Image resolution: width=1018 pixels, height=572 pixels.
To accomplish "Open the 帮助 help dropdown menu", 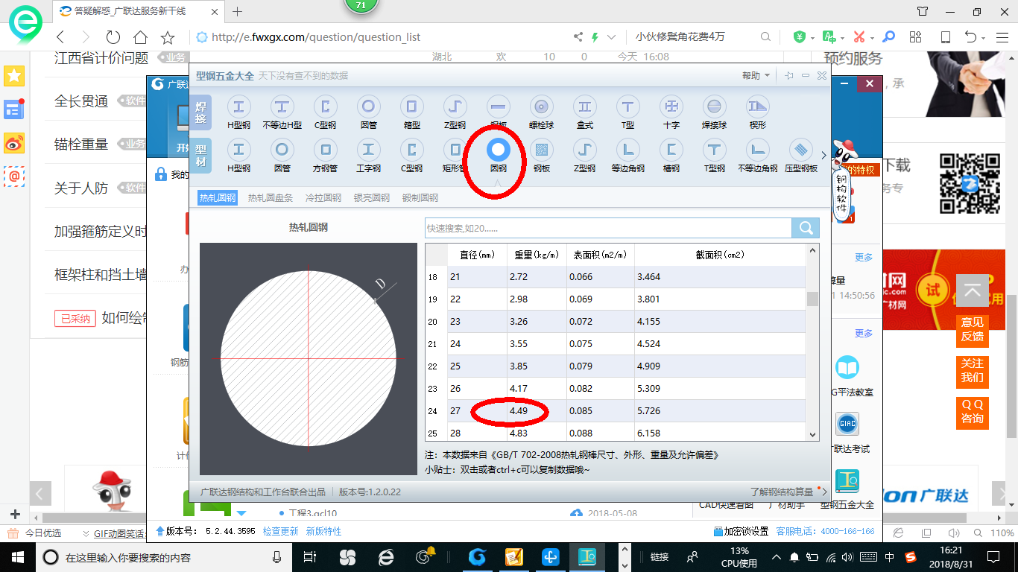I will coord(756,75).
